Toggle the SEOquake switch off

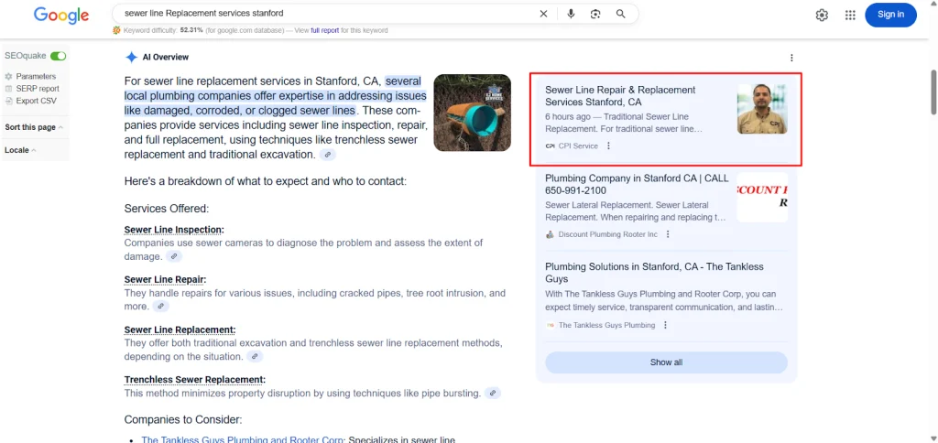tap(59, 56)
